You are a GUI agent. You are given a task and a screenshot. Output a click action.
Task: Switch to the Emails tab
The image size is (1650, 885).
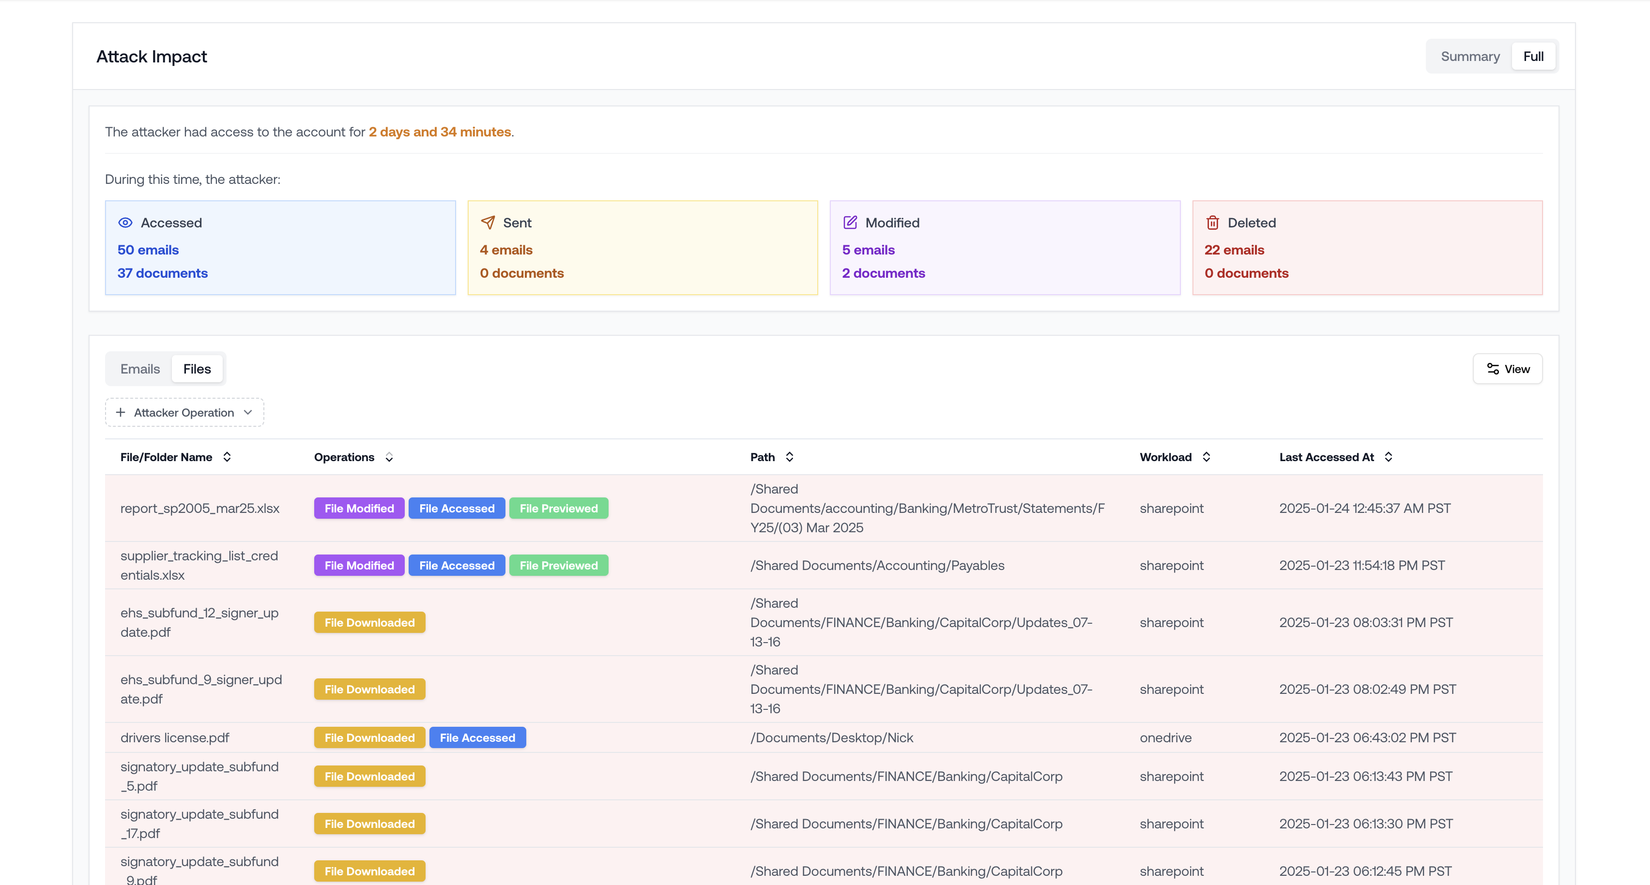(139, 369)
